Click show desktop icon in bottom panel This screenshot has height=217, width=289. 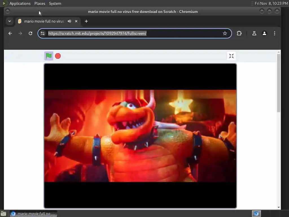click(x=3, y=214)
